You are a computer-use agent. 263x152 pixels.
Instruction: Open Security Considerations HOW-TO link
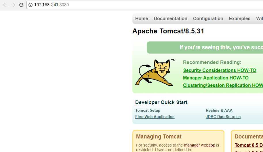tap(220, 70)
